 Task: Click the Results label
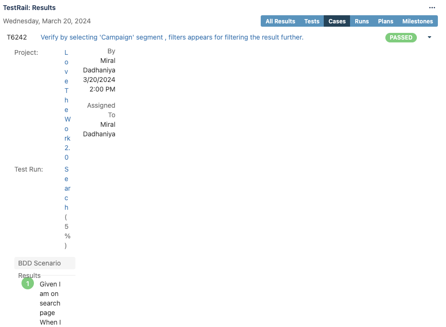(29, 276)
